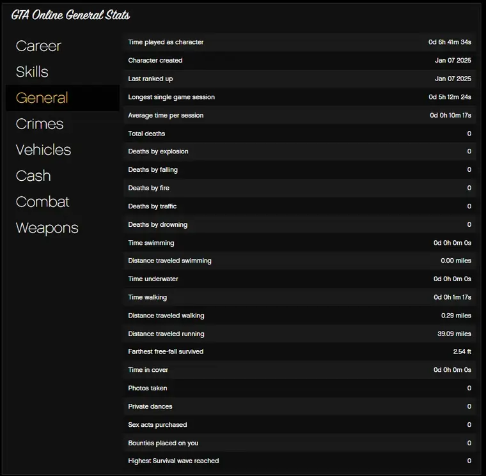
Task: Select the Distance traveled running row
Action: coord(299,334)
